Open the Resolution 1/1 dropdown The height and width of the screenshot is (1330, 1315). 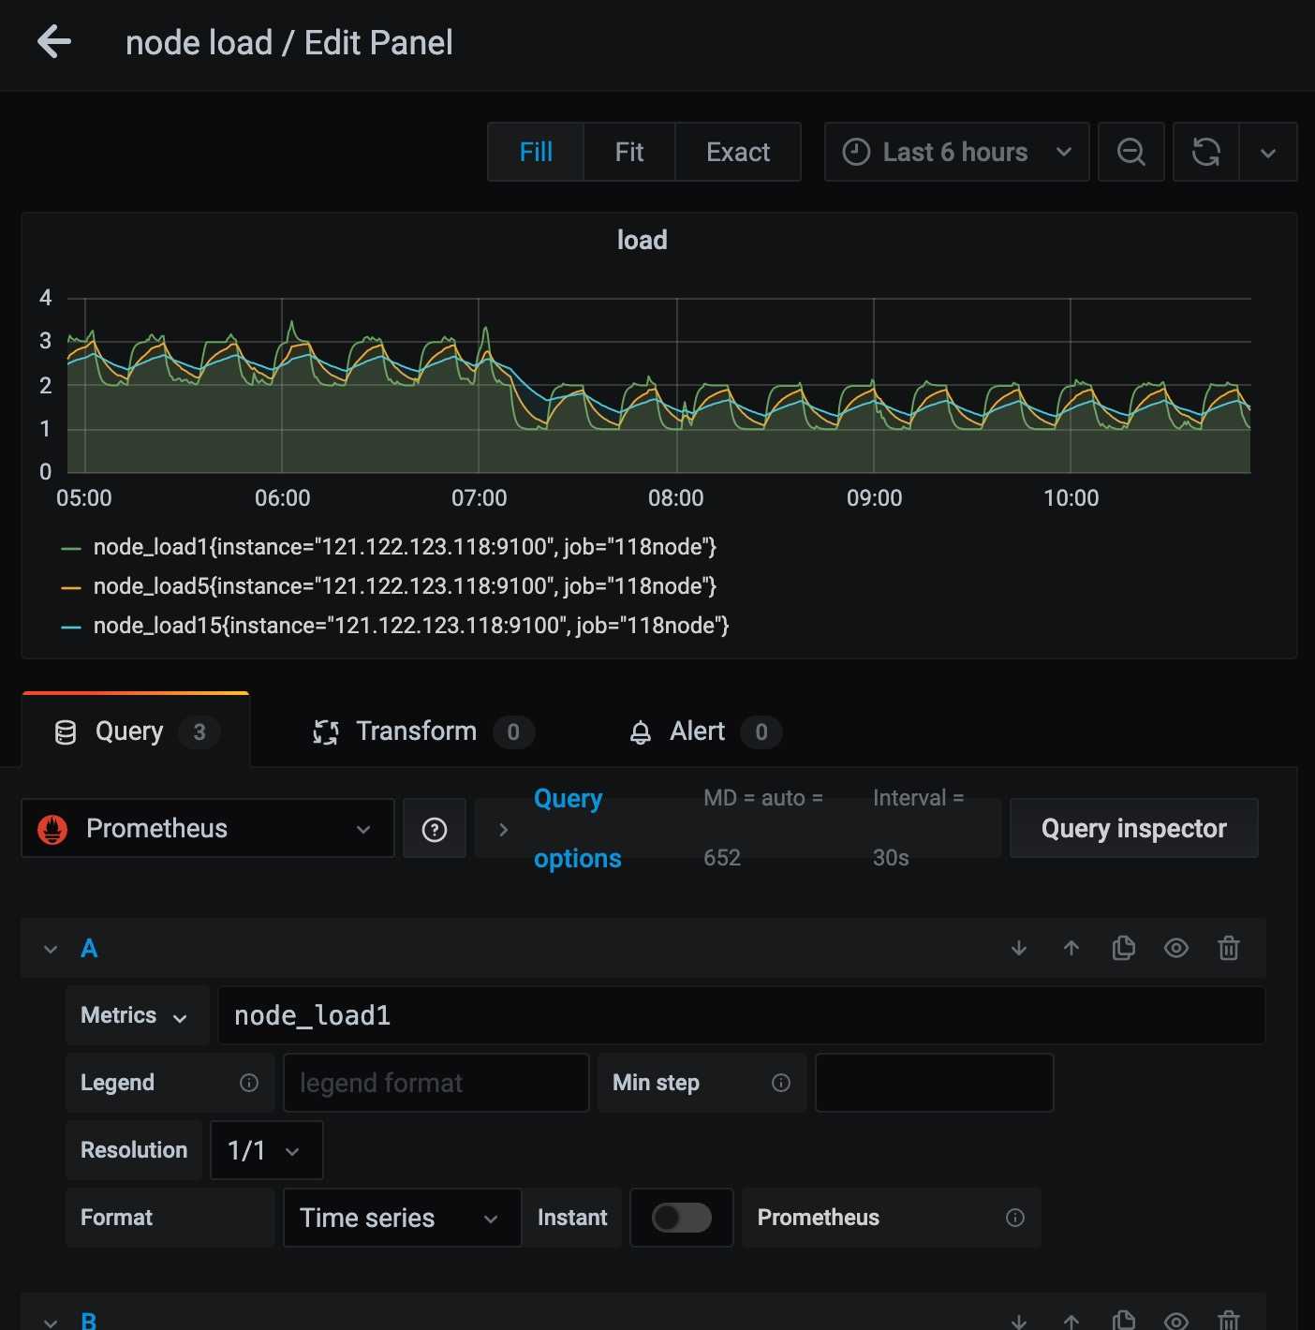pyautogui.click(x=266, y=1150)
